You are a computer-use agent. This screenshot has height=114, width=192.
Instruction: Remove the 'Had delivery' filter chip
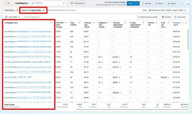[x=18, y=10]
